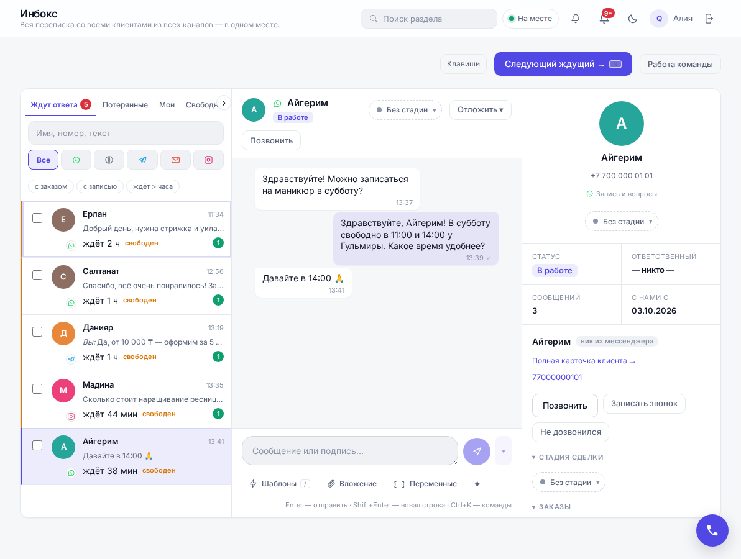
Task: Toggle dark mode moon icon
Action: point(632,19)
